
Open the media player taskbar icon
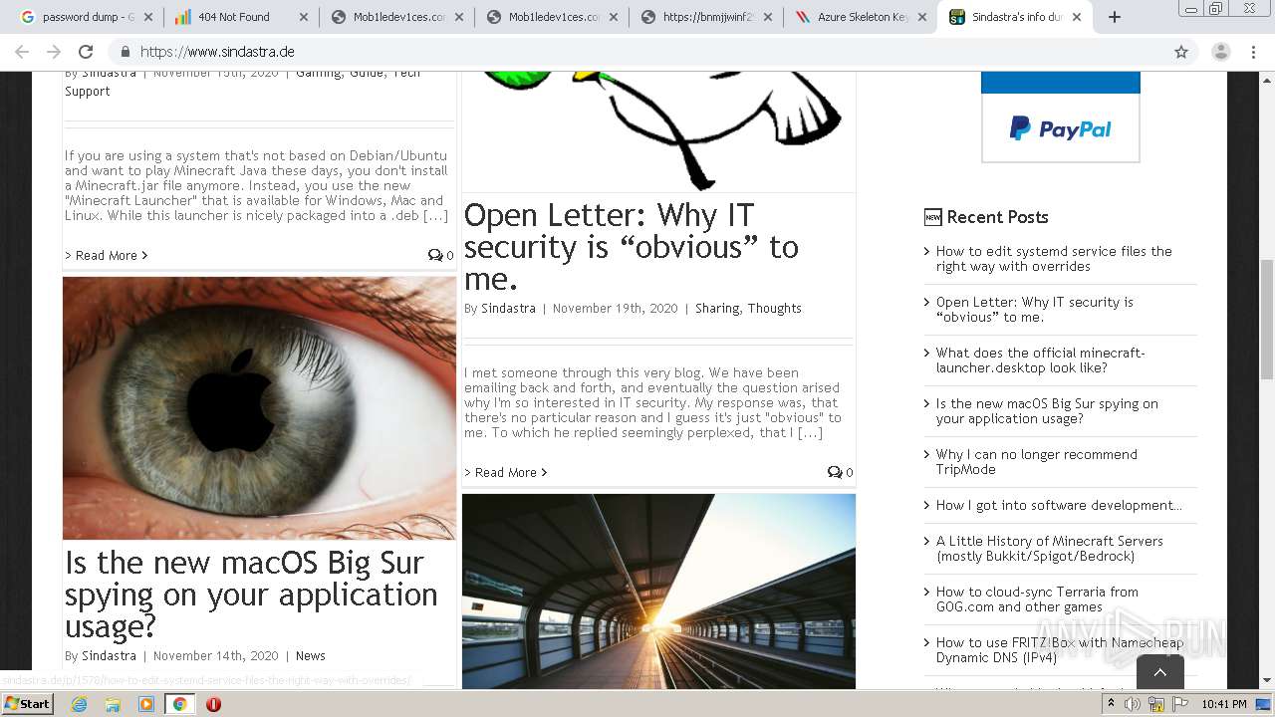pyautogui.click(x=146, y=704)
